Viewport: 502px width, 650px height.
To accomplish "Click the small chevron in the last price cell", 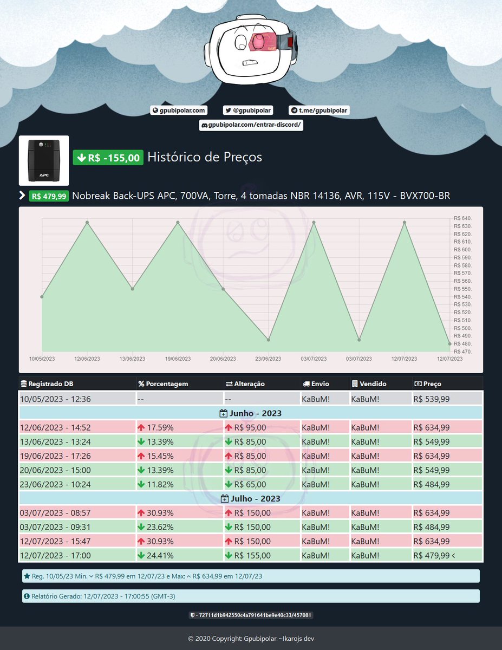I will pos(453,555).
